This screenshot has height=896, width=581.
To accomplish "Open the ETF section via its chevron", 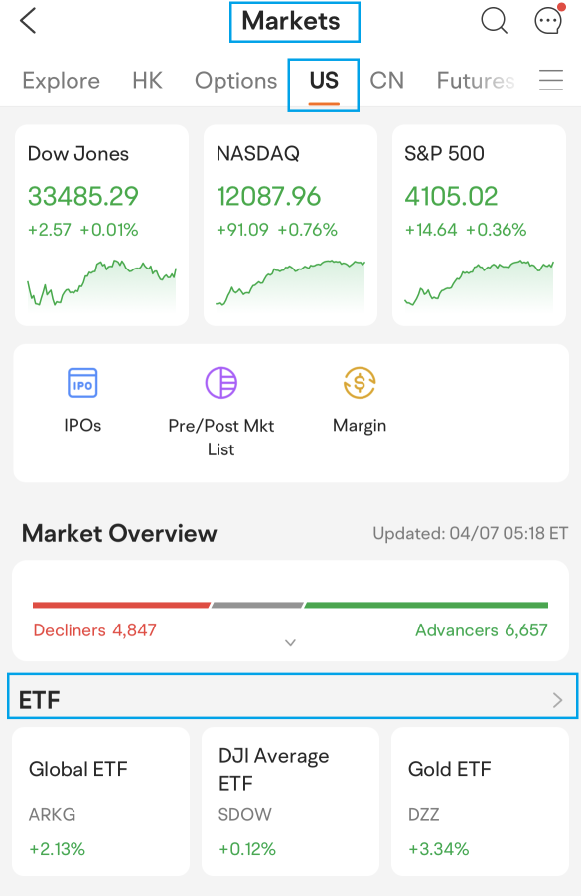I will click(558, 698).
